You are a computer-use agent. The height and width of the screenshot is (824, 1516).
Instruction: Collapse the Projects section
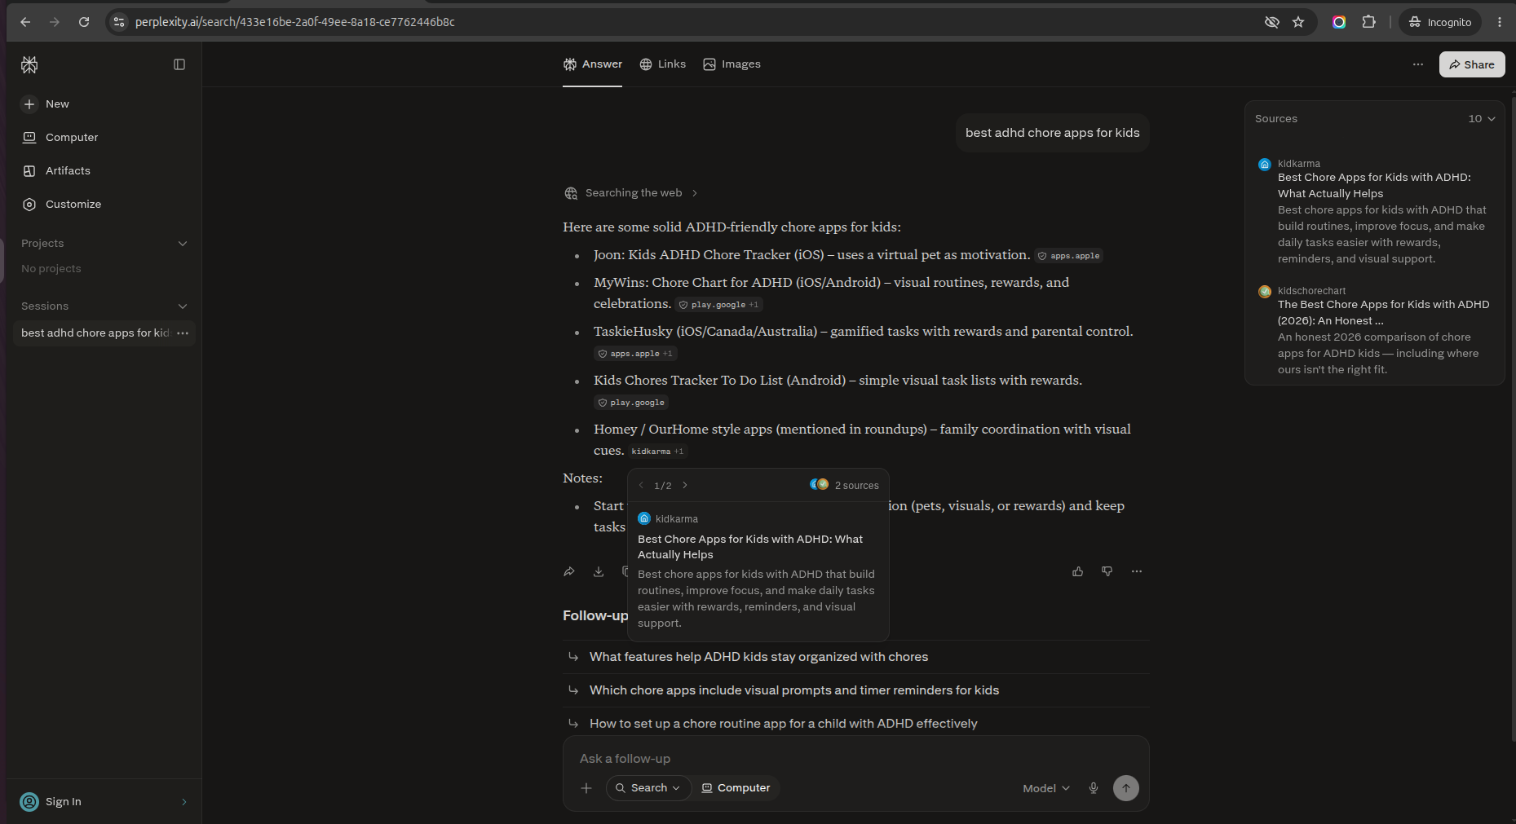click(x=183, y=244)
